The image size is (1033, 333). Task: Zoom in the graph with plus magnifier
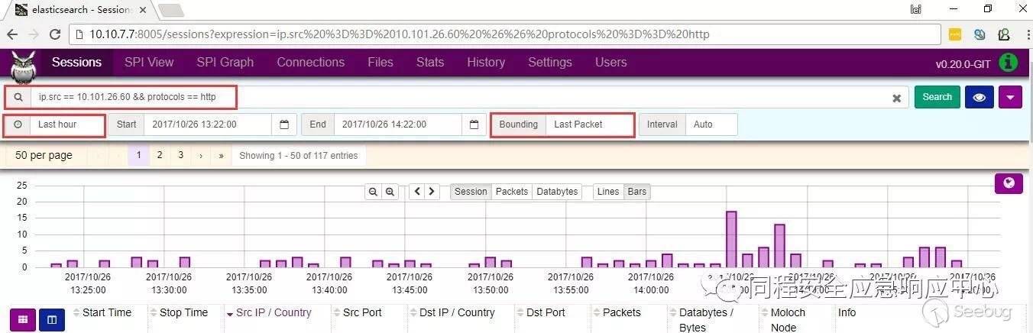click(390, 192)
